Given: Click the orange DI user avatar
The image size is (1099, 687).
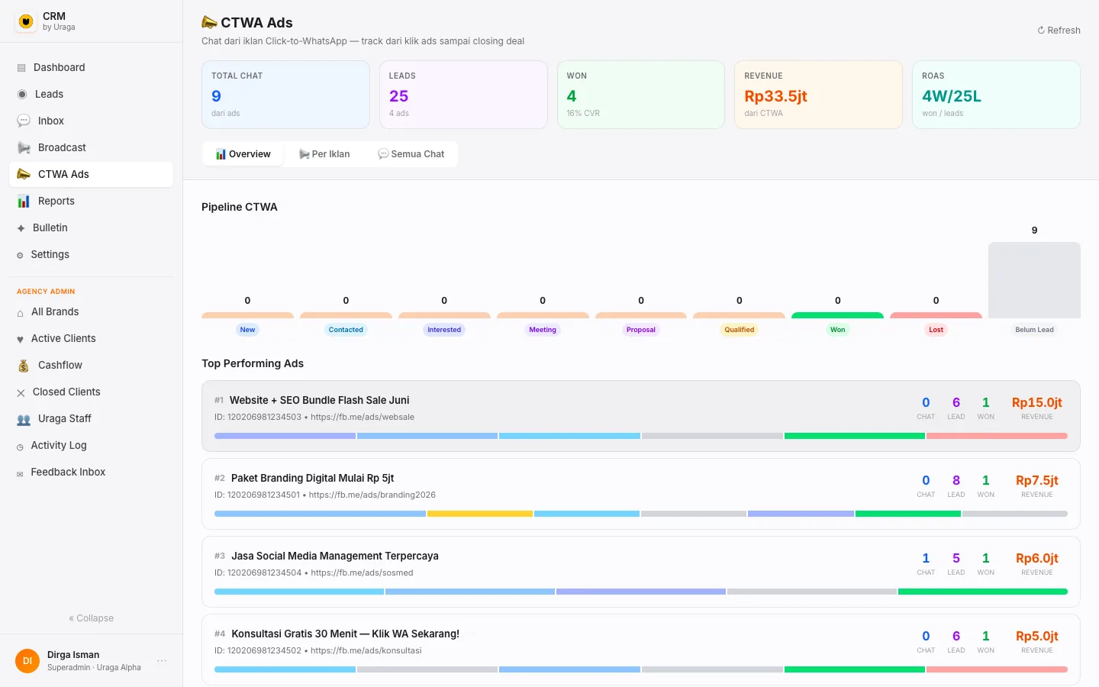Looking at the screenshot, I should (x=27, y=660).
